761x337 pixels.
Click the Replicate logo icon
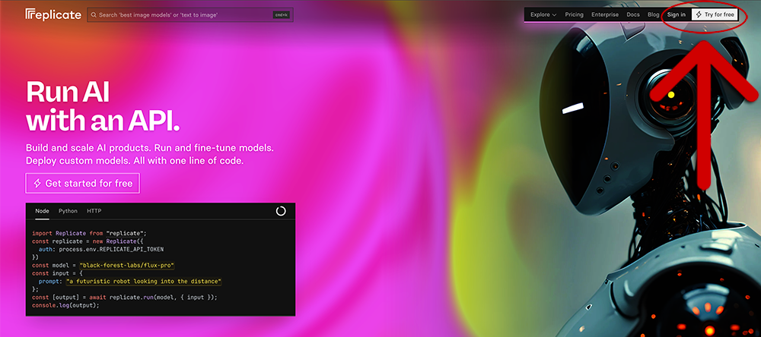tap(30, 14)
